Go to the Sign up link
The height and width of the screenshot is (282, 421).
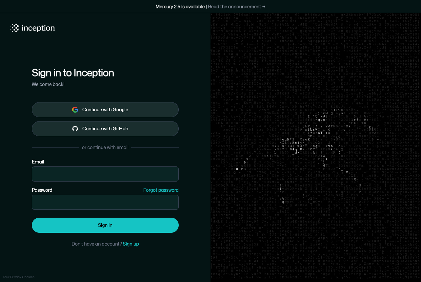(131, 244)
